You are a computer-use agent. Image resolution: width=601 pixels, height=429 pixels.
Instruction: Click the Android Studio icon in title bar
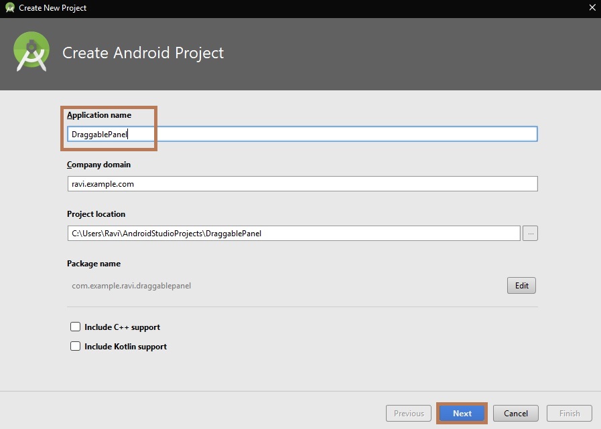(x=9, y=8)
